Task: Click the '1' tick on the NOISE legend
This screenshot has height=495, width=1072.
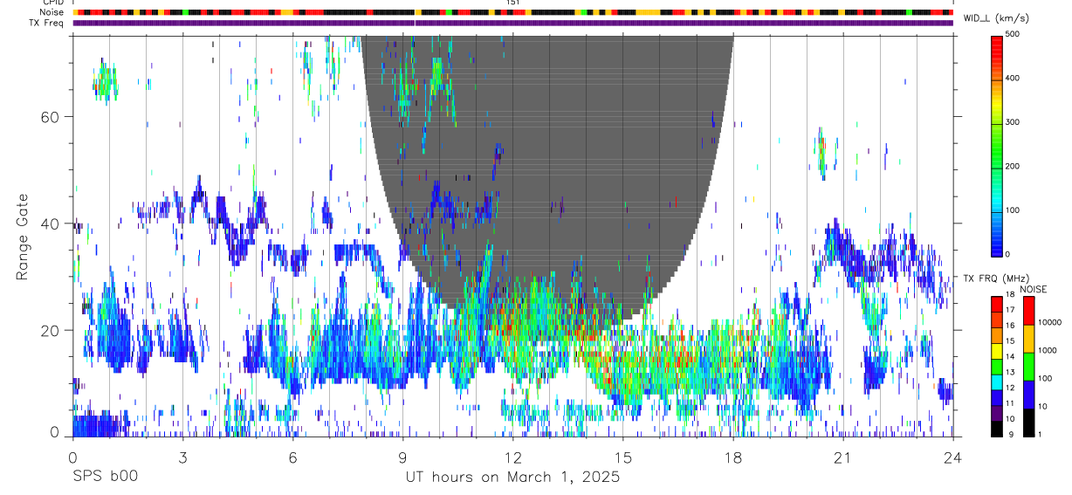Action: pos(1040,435)
